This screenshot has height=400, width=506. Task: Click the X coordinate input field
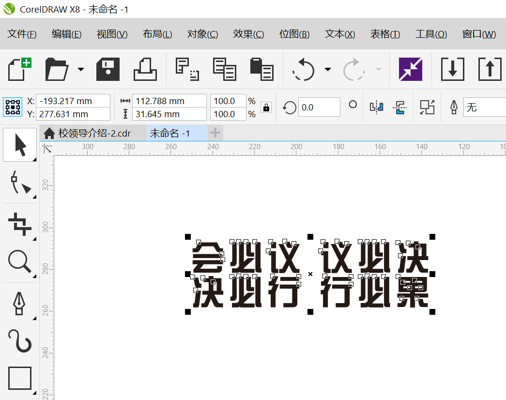pos(73,101)
